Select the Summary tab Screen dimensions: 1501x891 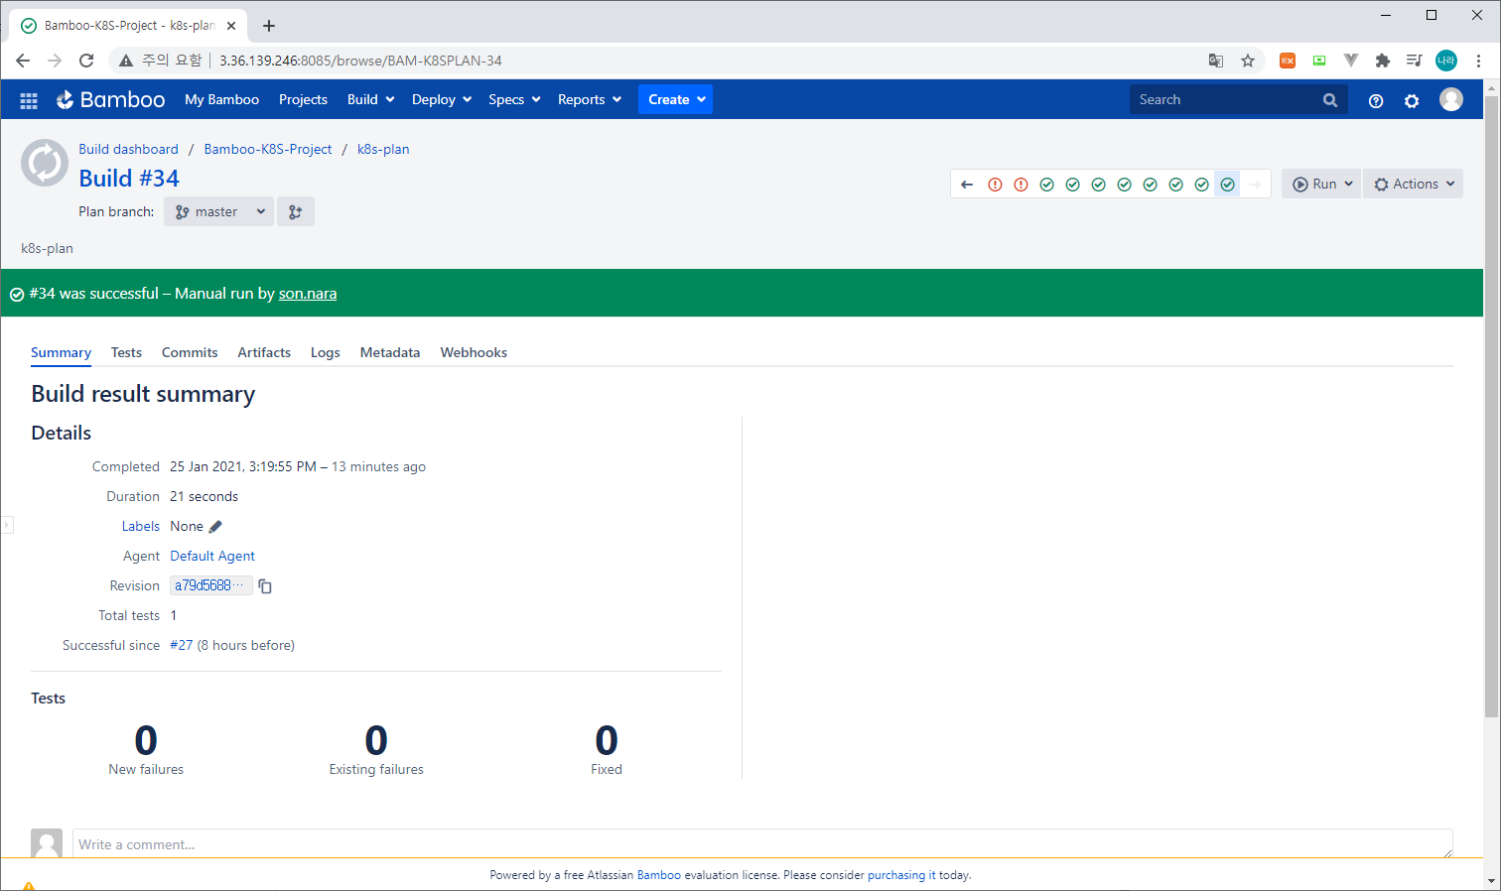pos(61,352)
